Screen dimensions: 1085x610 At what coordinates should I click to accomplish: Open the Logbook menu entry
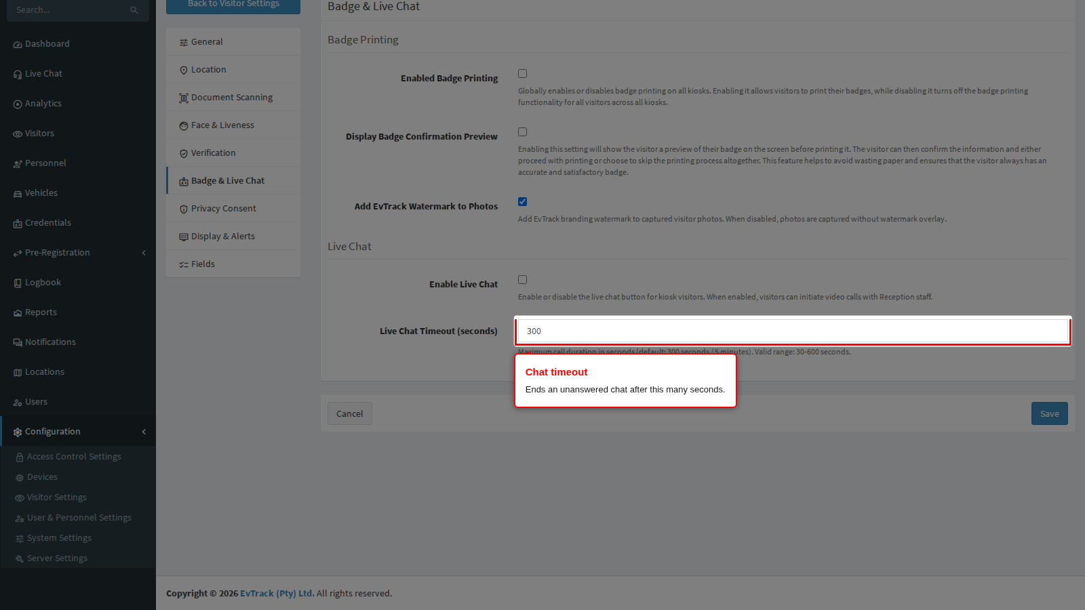coord(78,282)
